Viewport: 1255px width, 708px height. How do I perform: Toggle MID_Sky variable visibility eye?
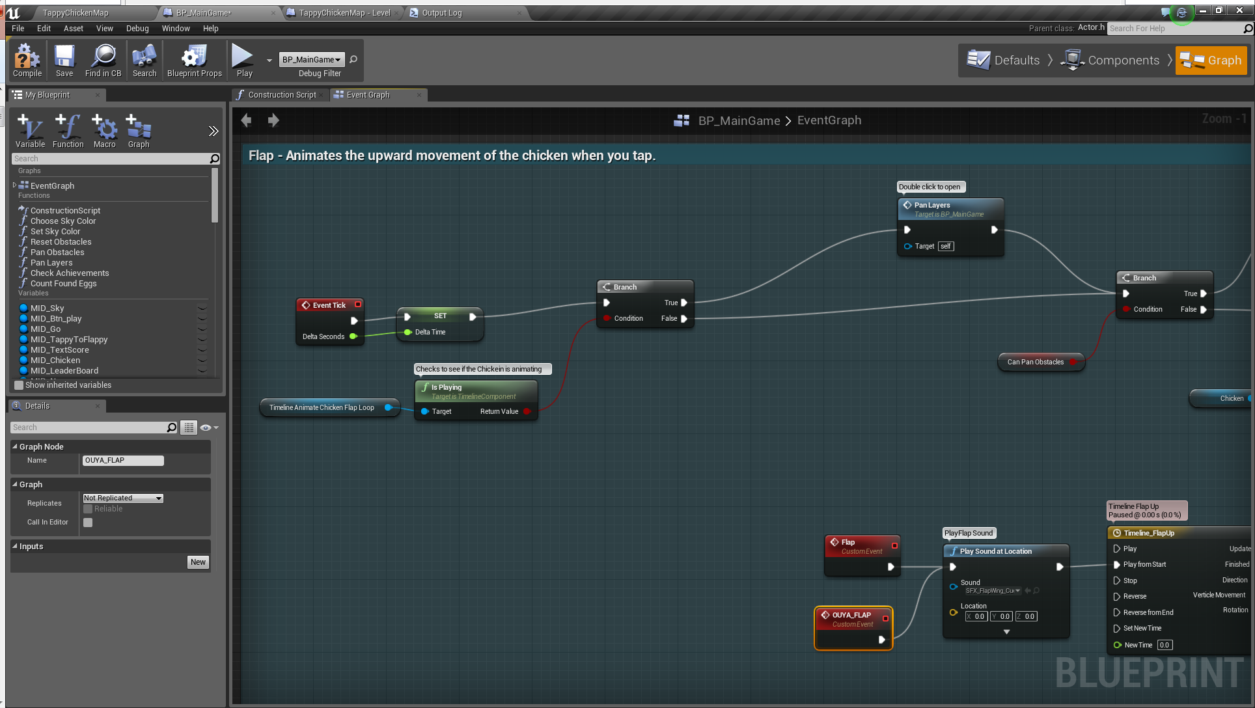pyautogui.click(x=202, y=308)
